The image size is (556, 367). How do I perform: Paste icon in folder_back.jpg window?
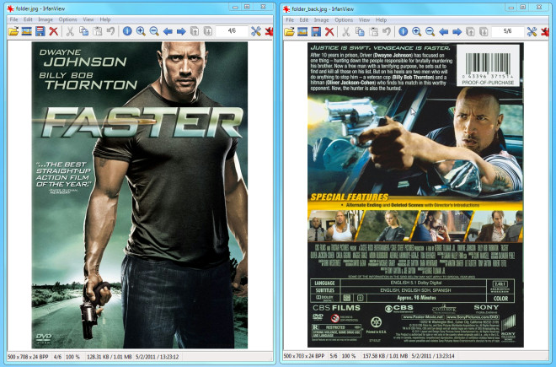tap(373, 31)
